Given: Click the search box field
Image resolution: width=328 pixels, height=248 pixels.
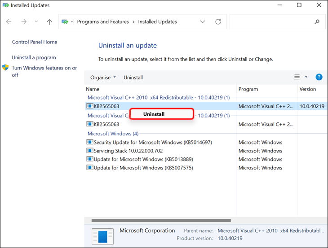Looking at the screenshot, I should click(277, 22).
